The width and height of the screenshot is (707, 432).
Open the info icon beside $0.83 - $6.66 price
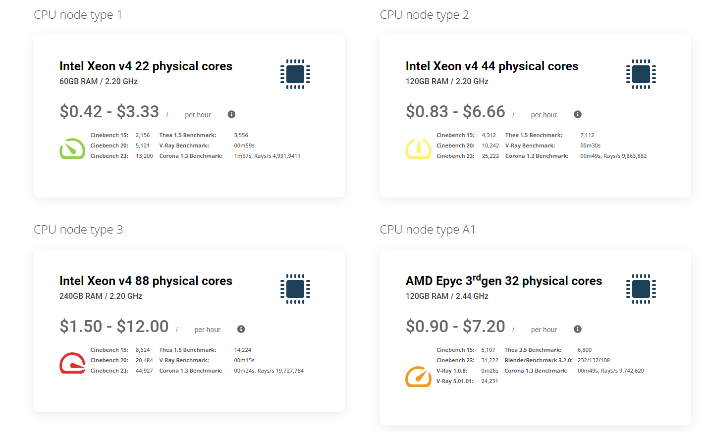578,114
